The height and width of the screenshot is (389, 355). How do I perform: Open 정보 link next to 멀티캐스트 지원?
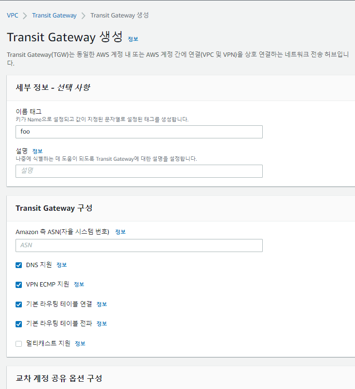tap(80, 344)
